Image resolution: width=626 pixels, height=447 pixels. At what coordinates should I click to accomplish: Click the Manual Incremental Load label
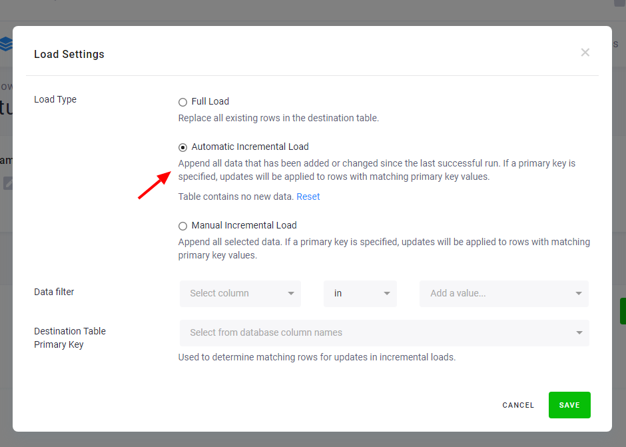pos(244,225)
